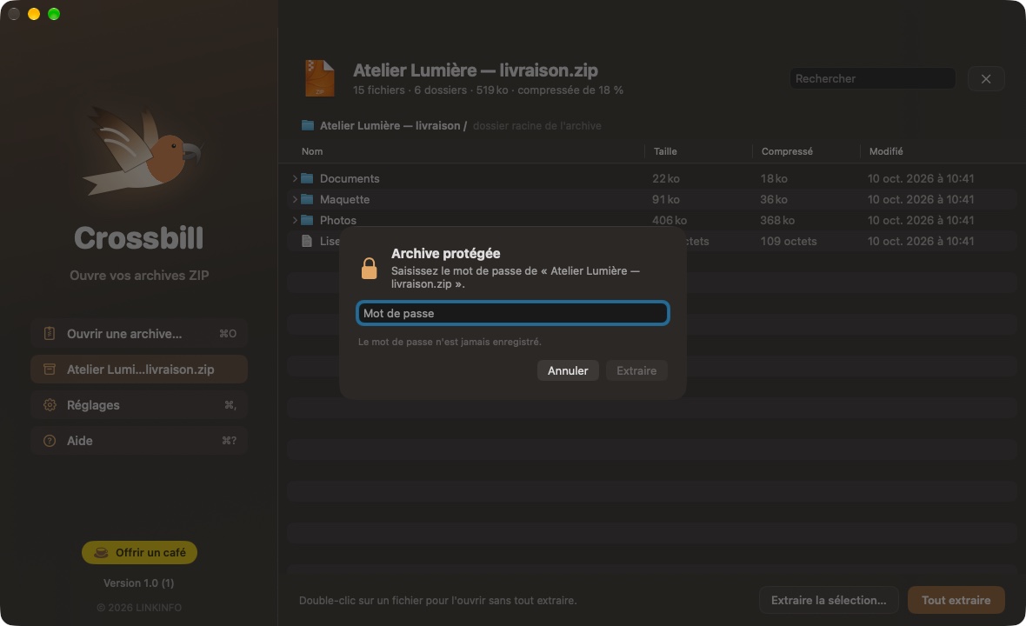Click the Documents row modified date
The height and width of the screenshot is (626, 1026).
(921, 178)
